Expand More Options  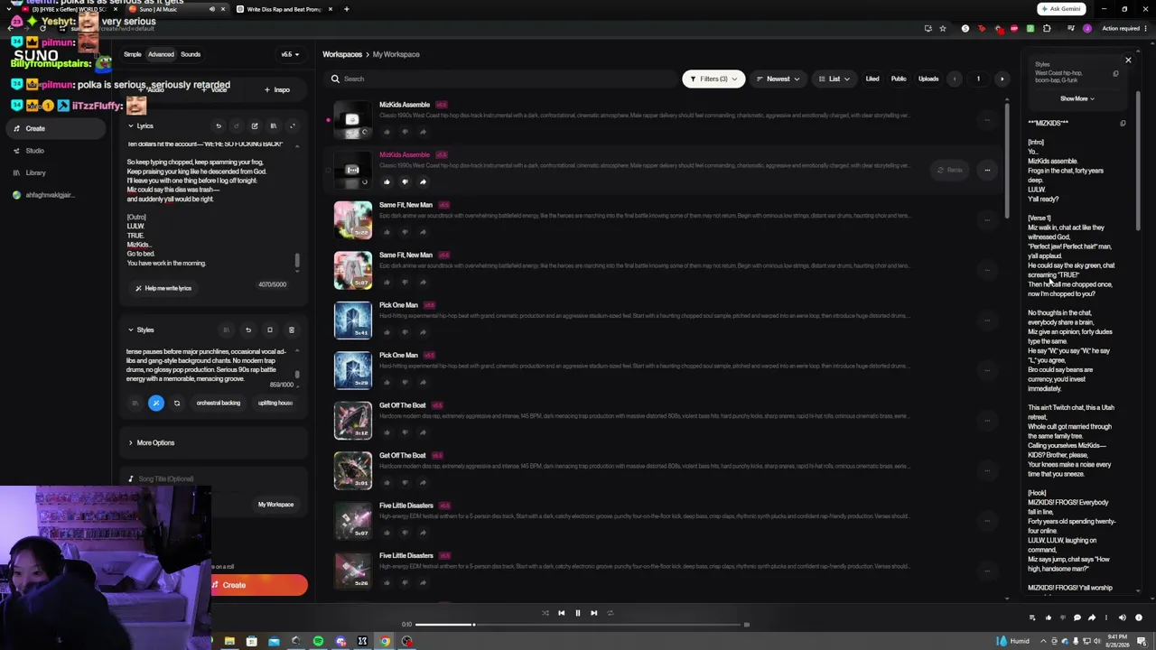click(x=152, y=443)
